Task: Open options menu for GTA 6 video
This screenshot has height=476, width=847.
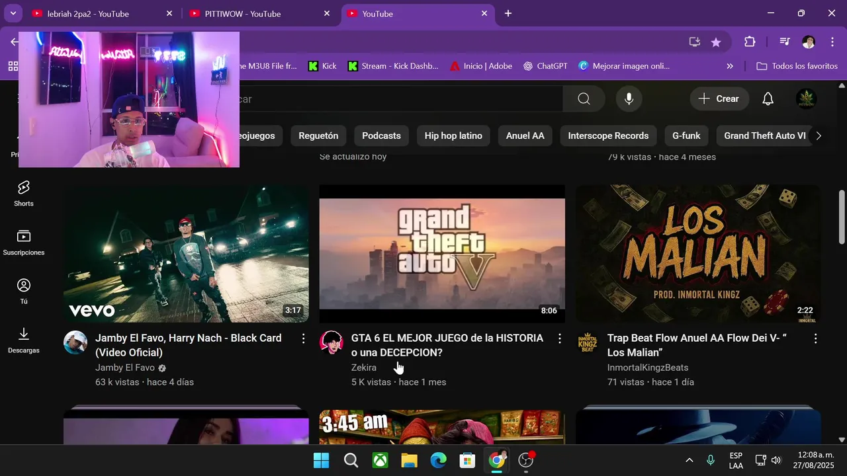Action: 559,338
